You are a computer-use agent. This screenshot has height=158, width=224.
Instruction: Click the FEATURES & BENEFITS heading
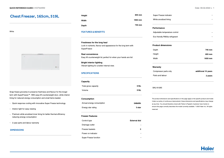tap(93, 32)
